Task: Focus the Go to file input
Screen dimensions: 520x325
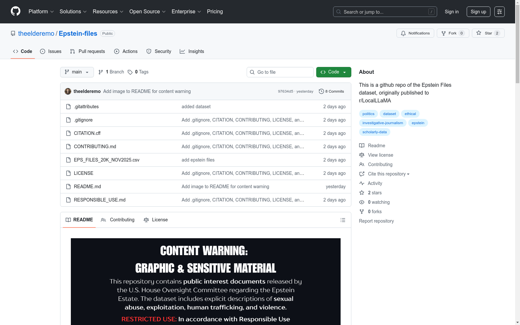Action: 280,72
